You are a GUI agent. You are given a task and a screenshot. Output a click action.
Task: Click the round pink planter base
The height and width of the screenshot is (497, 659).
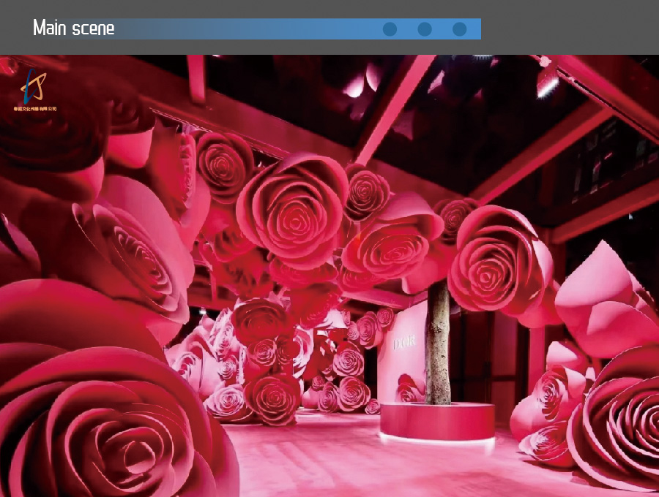pyautogui.click(x=437, y=422)
